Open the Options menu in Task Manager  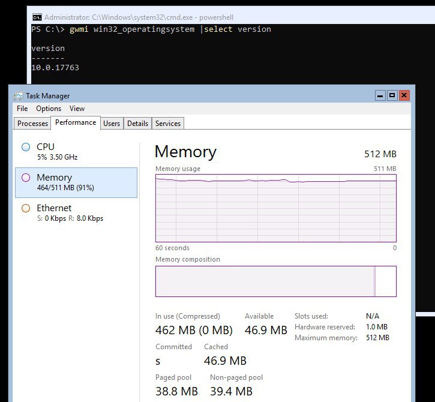click(49, 109)
